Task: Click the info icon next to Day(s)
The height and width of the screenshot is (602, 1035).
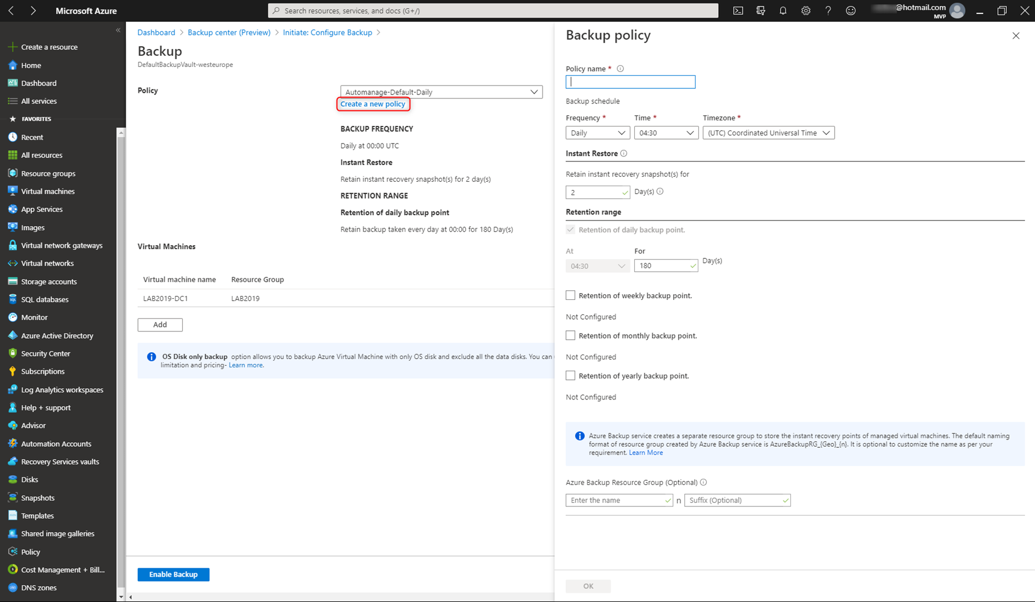Action: click(660, 191)
